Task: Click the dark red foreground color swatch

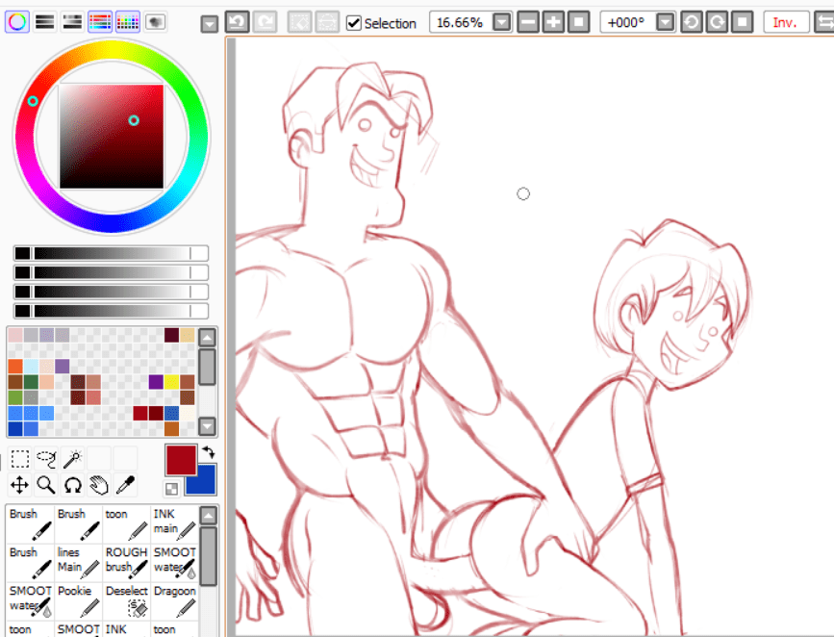Action: coord(180,459)
